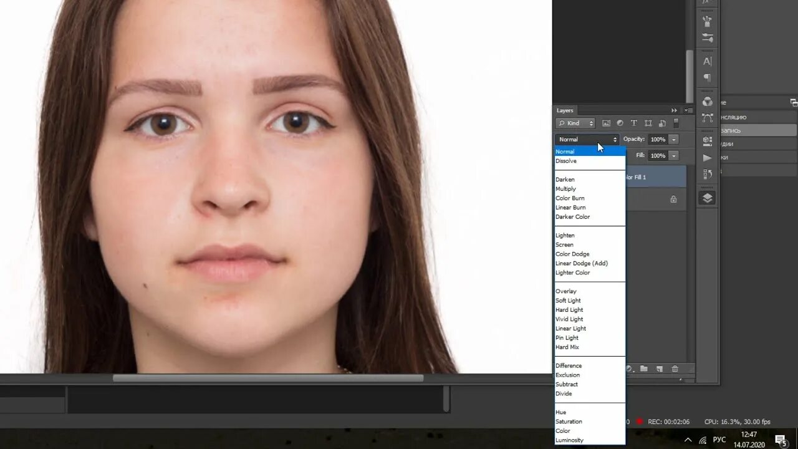Open the Channels panel icon

pos(707,101)
